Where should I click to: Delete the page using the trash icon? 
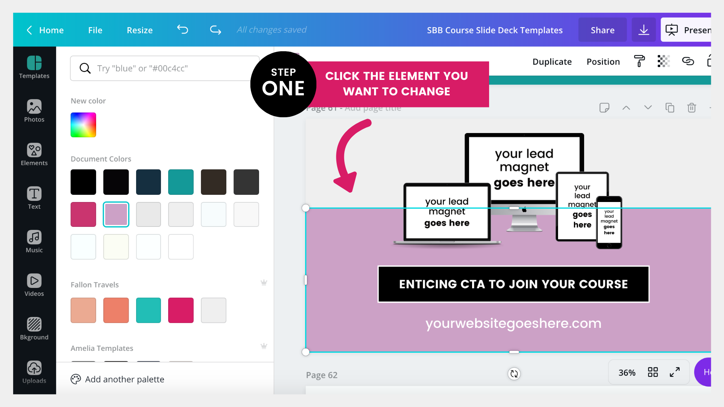tap(692, 108)
